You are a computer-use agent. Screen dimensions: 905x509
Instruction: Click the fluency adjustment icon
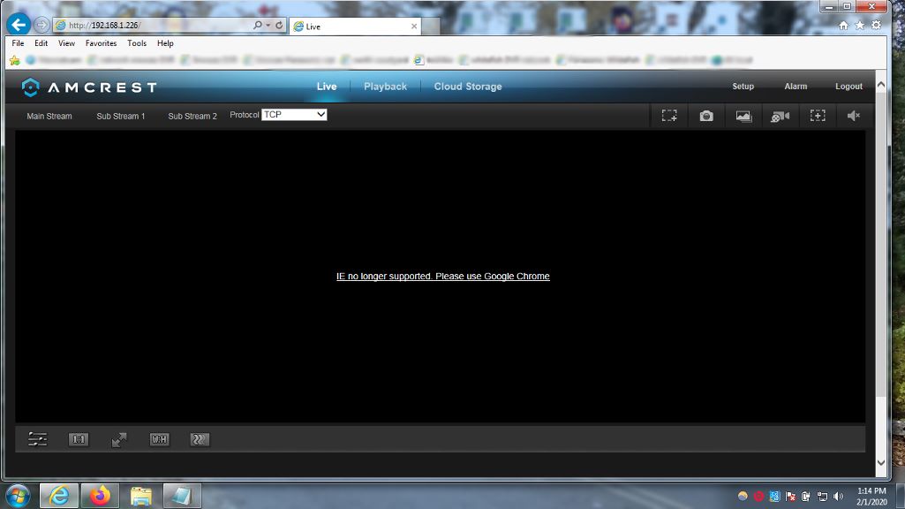(x=200, y=440)
